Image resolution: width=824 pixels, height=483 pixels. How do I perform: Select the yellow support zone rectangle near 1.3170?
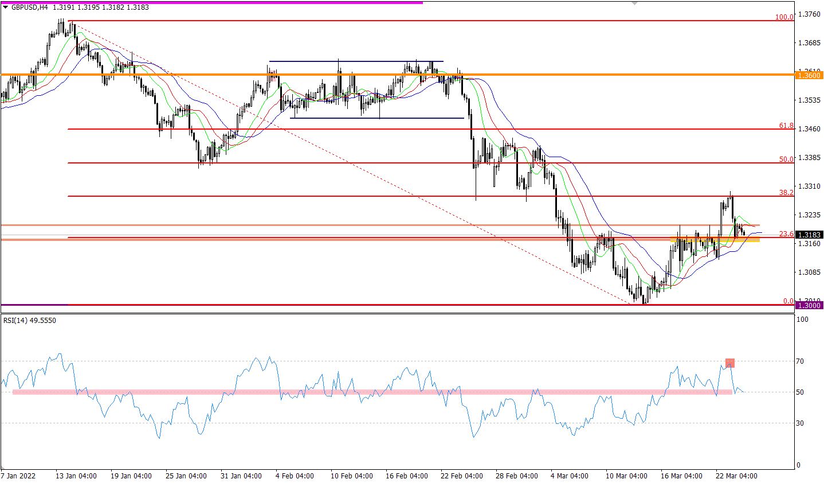[x=715, y=239]
